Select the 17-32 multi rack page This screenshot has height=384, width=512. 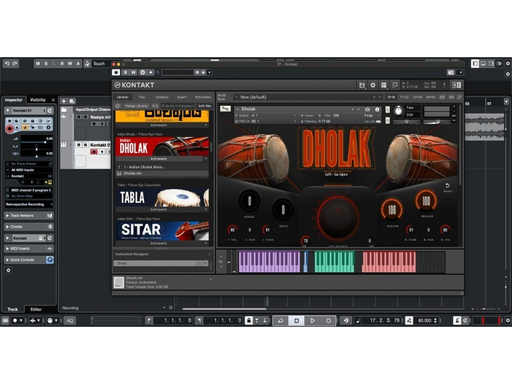pos(404,97)
